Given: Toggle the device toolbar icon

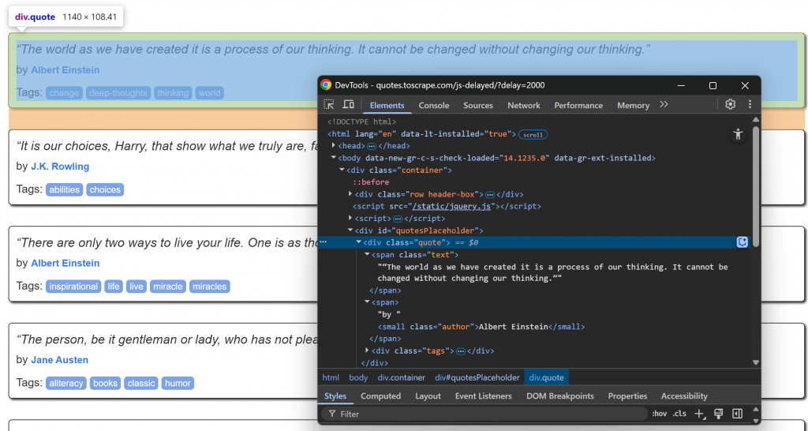Looking at the screenshot, I should (348, 105).
